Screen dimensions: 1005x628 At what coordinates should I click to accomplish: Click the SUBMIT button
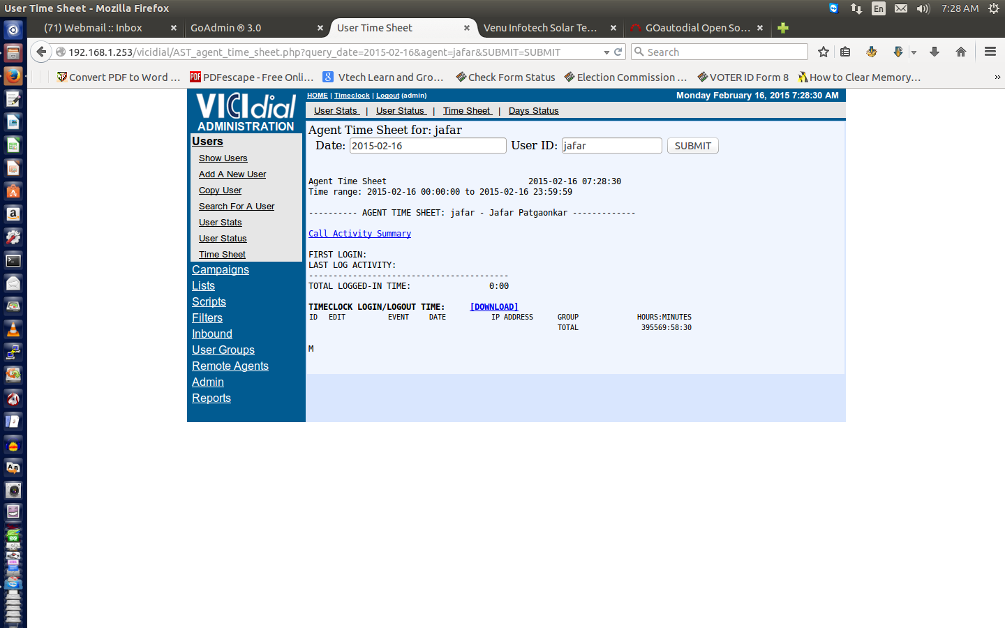pos(692,146)
